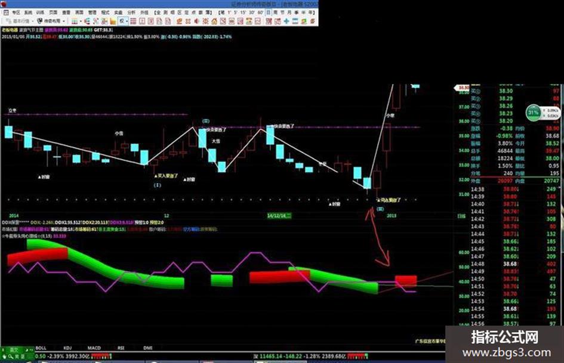Switch indicator to KDJ tab
The image size is (564, 363).
pyautogui.click(x=67, y=348)
